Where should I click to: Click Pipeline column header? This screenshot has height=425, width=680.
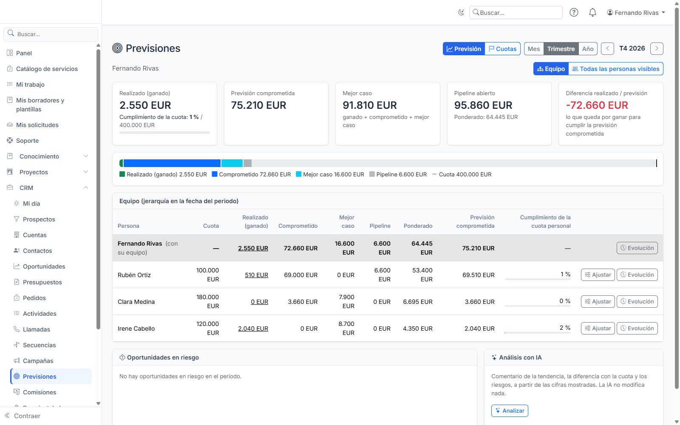pyautogui.click(x=380, y=226)
